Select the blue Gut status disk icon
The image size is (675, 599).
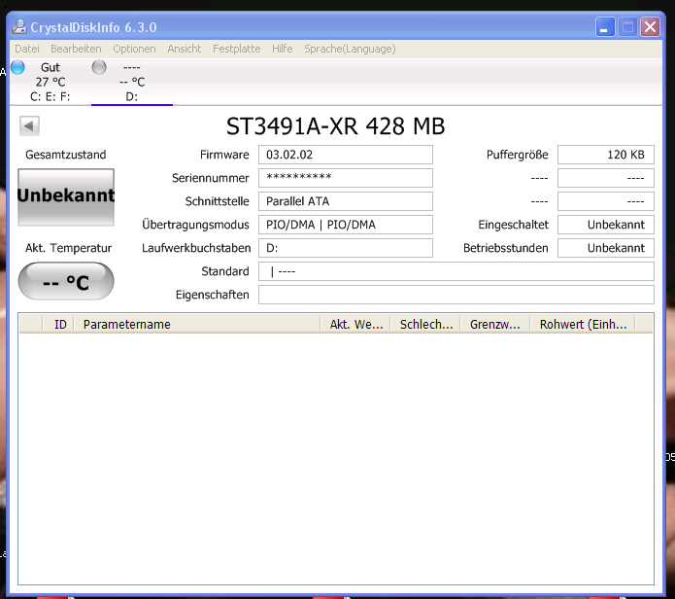click(x=17, y=67)
